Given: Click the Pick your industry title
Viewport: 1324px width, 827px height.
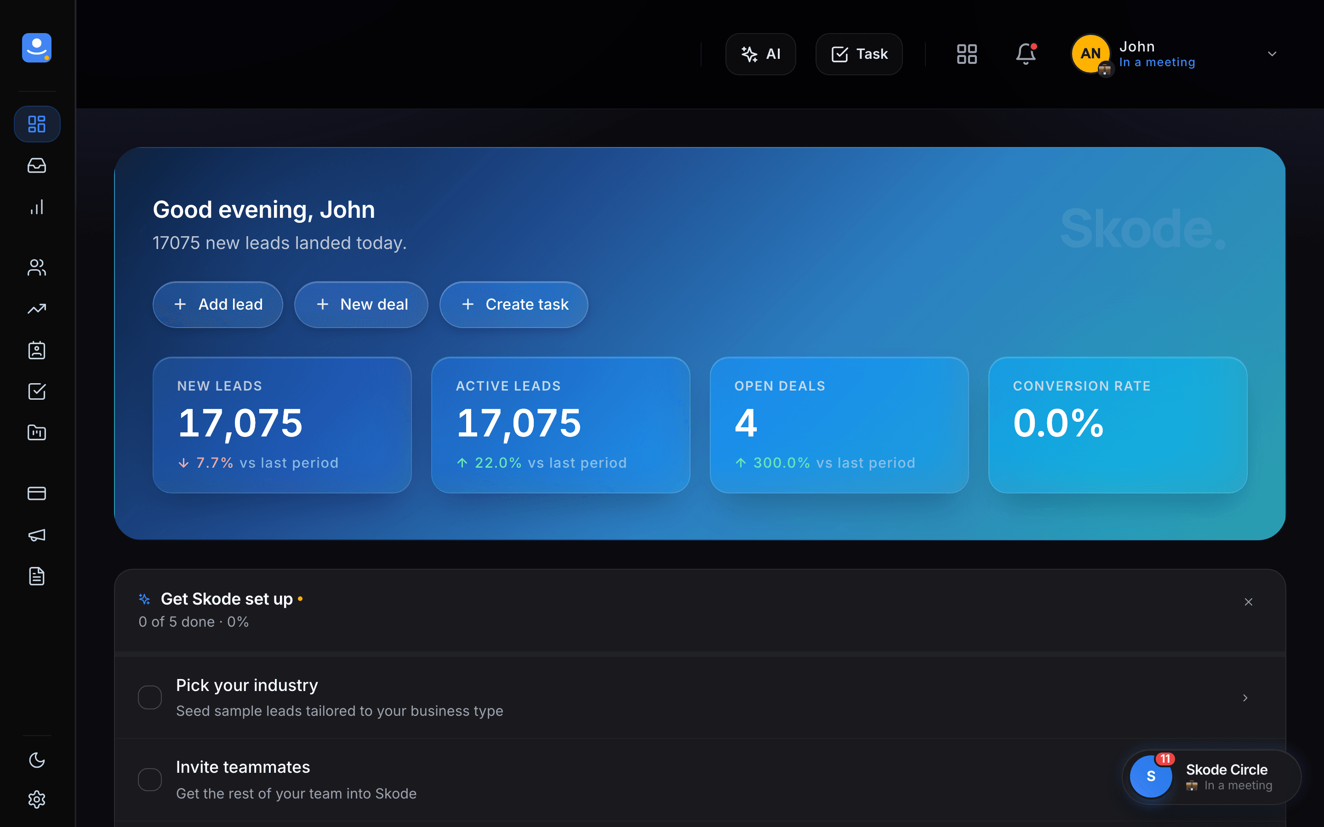Looking at the screenshot, I should click(247, 685).
